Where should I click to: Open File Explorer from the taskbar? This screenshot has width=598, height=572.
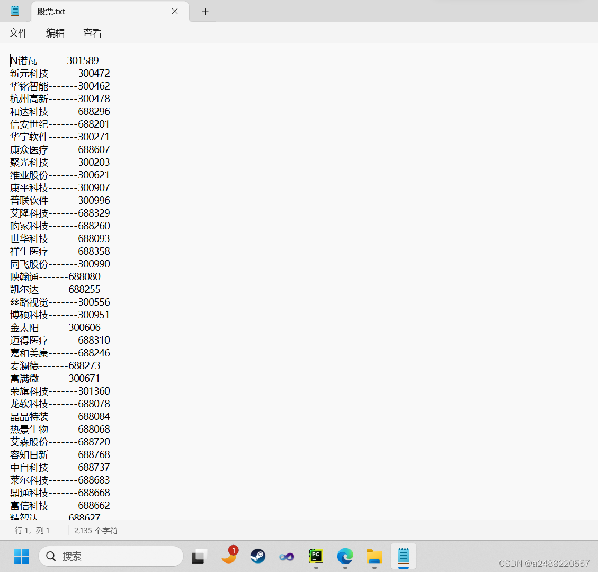click(x=374, y=556)
